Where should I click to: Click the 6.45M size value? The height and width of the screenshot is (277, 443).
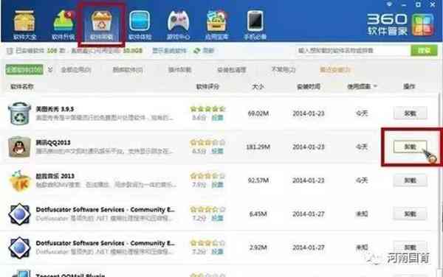coord(258,214)
